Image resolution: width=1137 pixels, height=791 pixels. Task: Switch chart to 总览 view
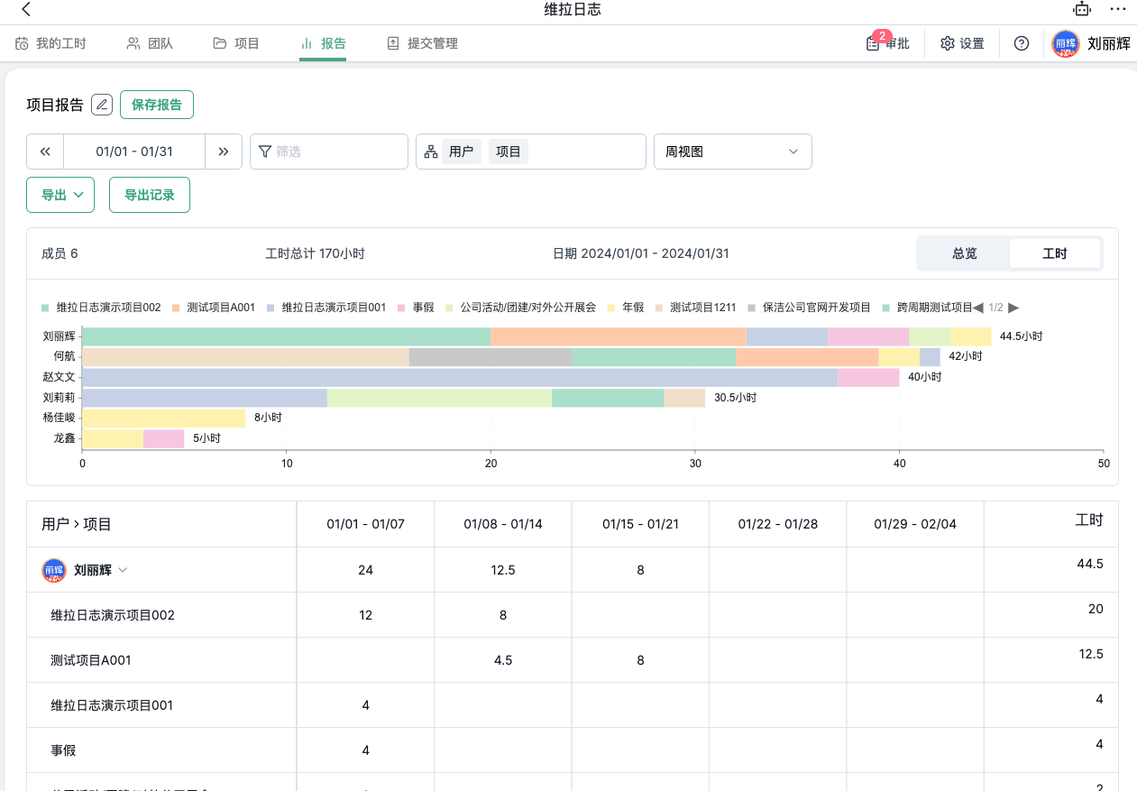(964, 254)
